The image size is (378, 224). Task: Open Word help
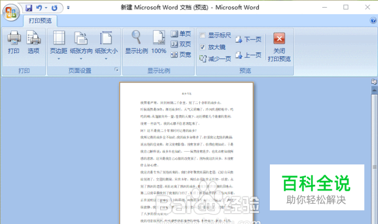[x=373, y=21]
